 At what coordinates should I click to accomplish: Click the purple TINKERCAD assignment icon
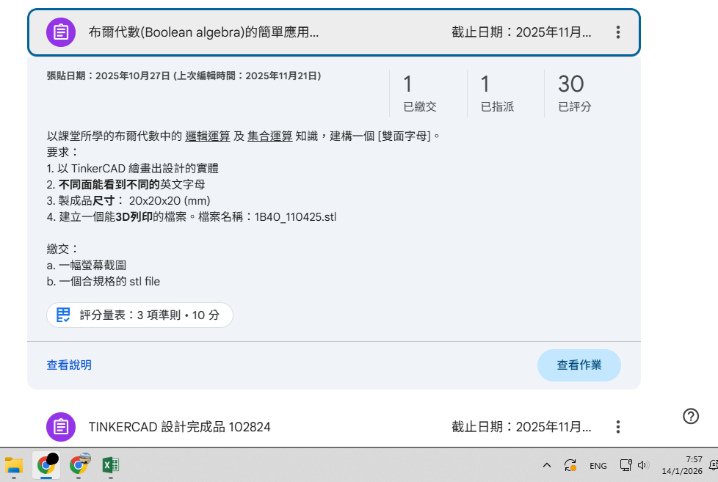[61, 427]
